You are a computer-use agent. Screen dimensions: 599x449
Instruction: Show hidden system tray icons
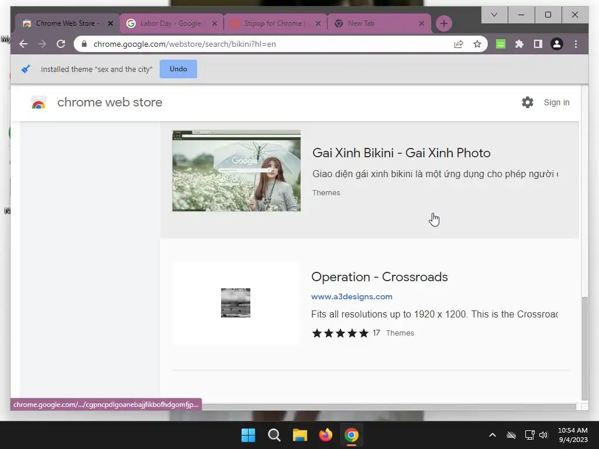coord(493,435)
